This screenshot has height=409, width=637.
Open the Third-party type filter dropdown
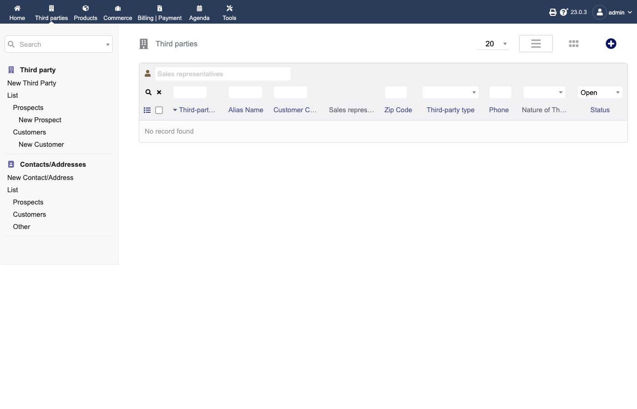(450, 92)
